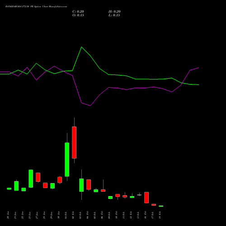Select the '06 Feb' date label
This screenshot has height=226, width=226.
coord(102,215)
